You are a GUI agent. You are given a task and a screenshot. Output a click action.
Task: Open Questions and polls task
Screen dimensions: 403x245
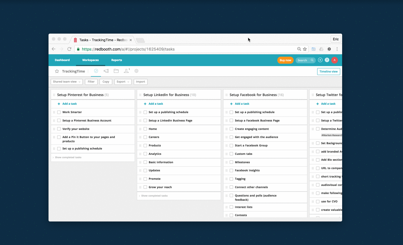[256, 198]
